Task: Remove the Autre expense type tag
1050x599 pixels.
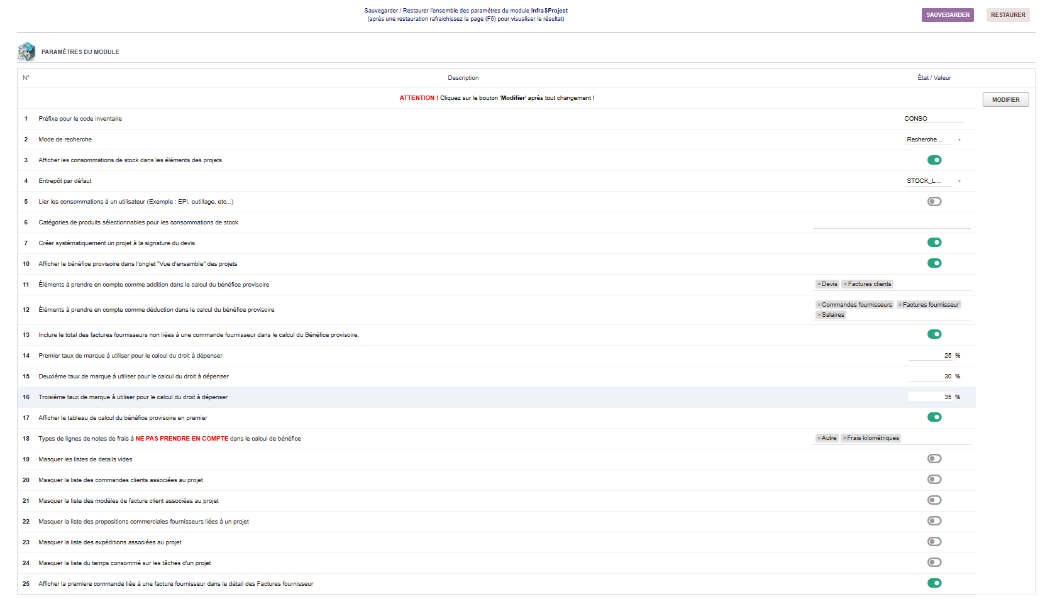Action: point(819,438)
